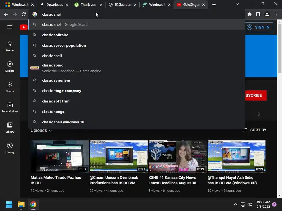Open File Explorer from taskbar
Screen dimensions: 282x211
[21, 204]
